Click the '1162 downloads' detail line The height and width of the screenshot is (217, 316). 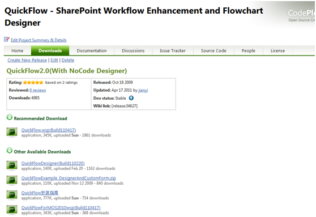click(x=69, y=168)
